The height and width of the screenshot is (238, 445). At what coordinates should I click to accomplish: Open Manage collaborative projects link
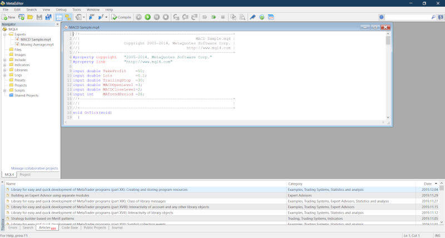pyautogui.click(x=34, y=168)
